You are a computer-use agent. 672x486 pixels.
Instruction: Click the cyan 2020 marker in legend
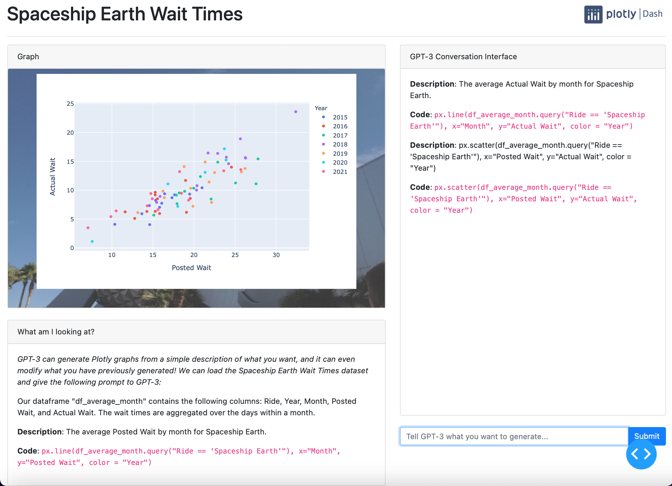(x=324, y=162)
